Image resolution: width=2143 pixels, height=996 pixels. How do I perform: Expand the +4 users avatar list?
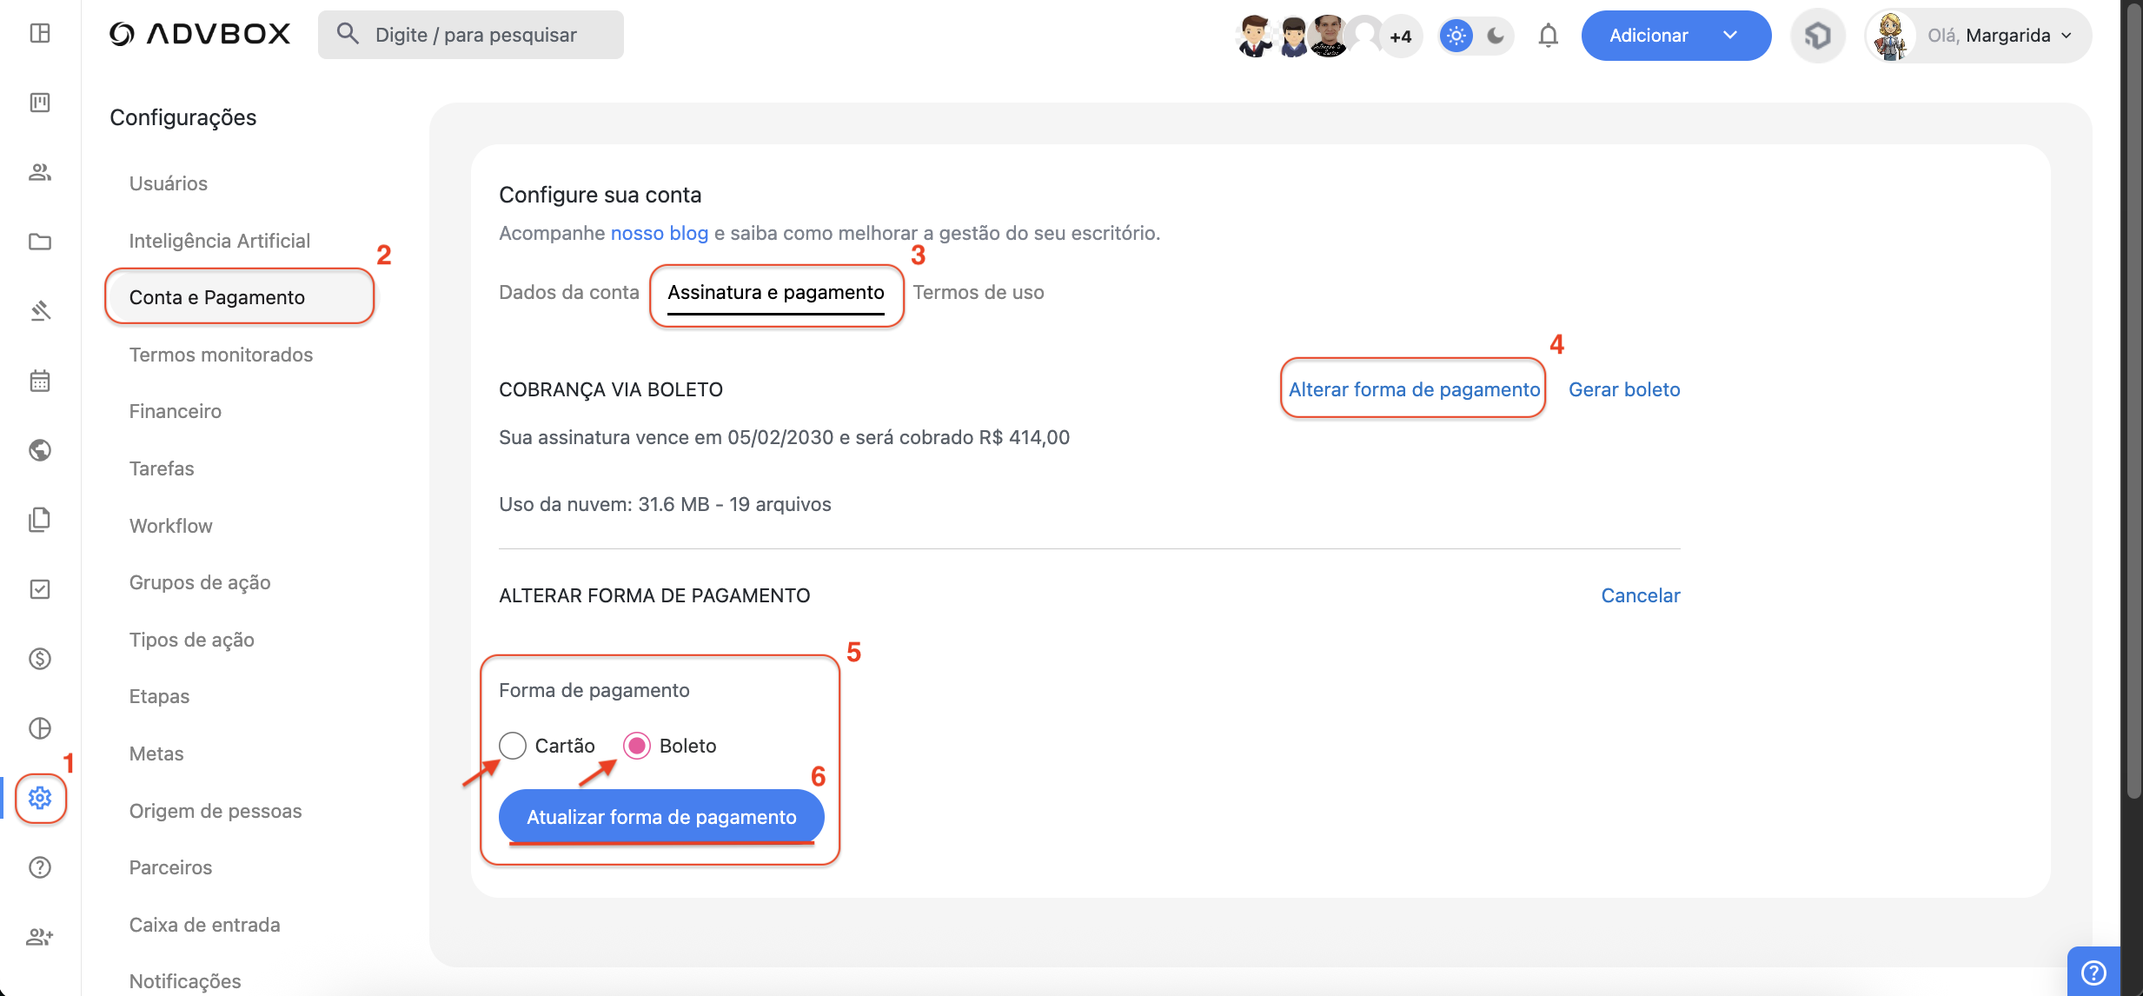click(x=1400, y=37)
